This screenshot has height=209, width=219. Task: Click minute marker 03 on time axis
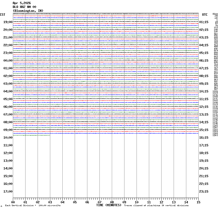coord(50,202)
